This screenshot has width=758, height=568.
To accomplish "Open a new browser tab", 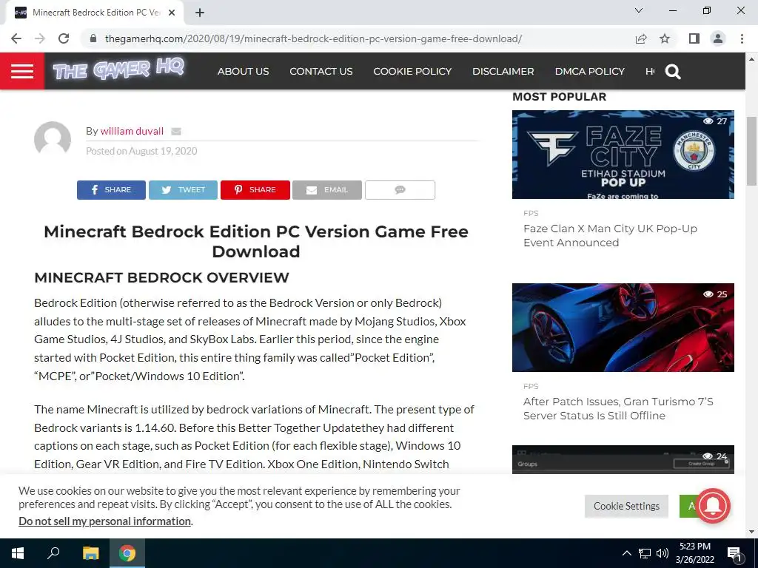I will click(200, 13).
